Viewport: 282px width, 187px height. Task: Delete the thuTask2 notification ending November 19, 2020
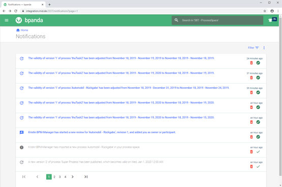(252, 107)
